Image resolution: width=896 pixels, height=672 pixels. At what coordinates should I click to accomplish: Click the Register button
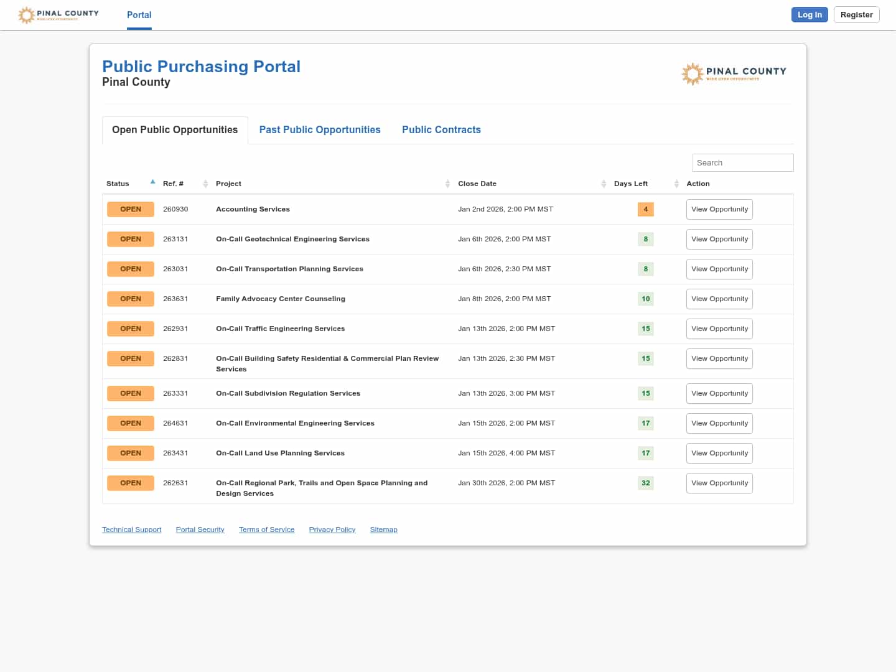pyautogui.click(x=856, y=15)
